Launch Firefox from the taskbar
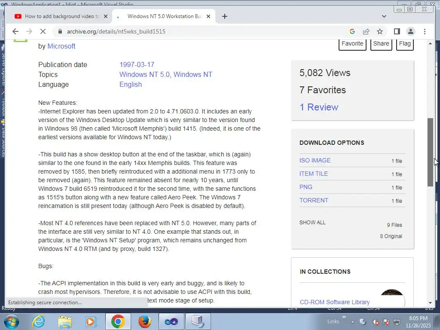 [x=144, y=321]
